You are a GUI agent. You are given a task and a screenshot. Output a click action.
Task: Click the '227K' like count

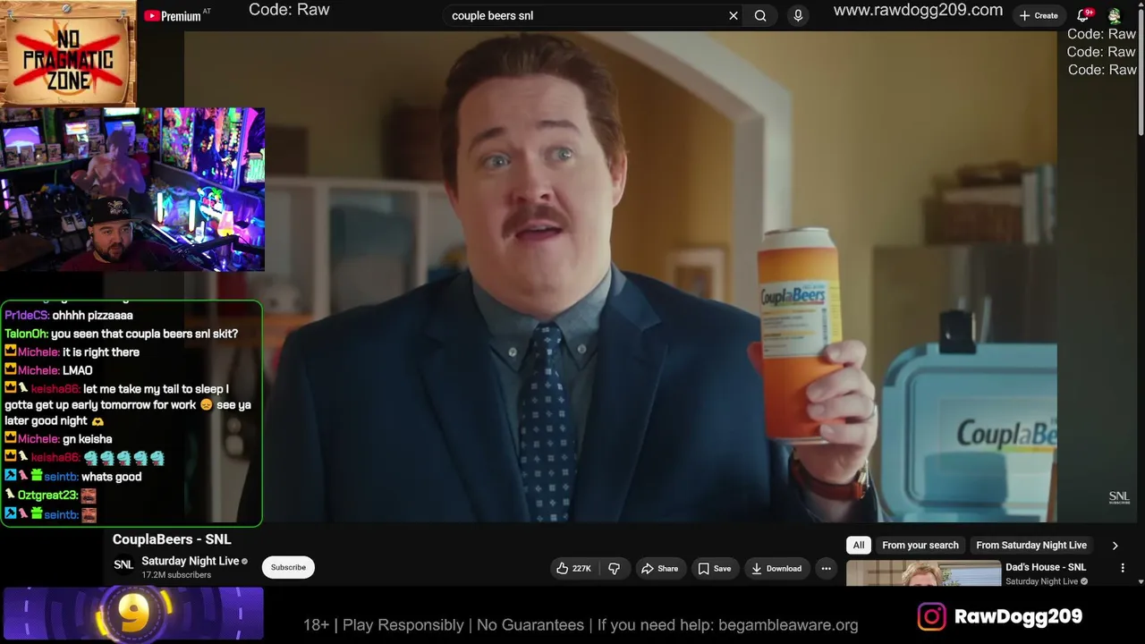point(581,569)
